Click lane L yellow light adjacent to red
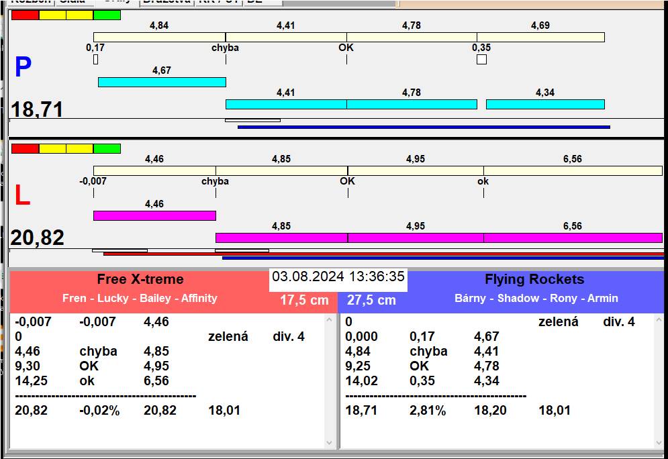The image size is (668, 459). 52,148
